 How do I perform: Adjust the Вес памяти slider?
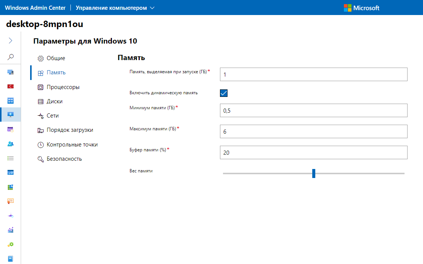[314, 173]
